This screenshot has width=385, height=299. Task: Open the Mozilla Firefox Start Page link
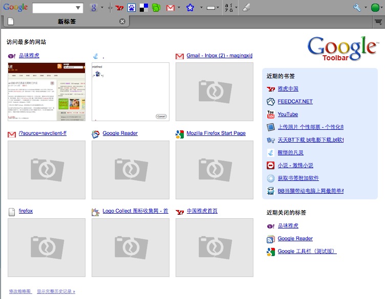pos(216,133)
